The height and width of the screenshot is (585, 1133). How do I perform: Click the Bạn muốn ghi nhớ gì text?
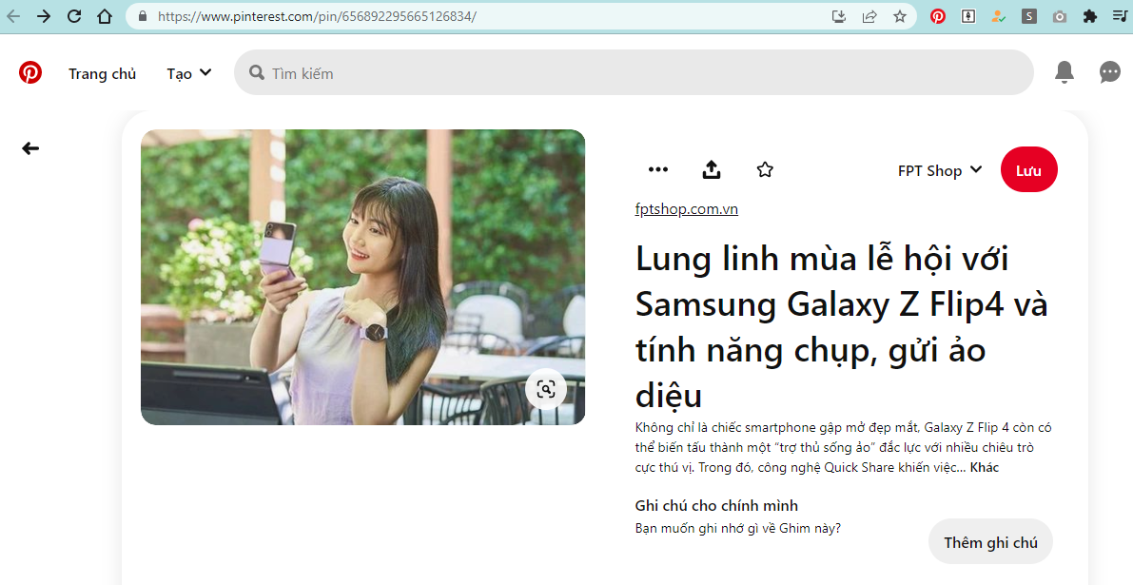(738, 528)
